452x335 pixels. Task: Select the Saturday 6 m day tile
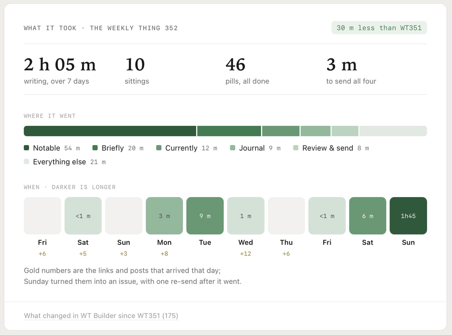click(368, 216)
